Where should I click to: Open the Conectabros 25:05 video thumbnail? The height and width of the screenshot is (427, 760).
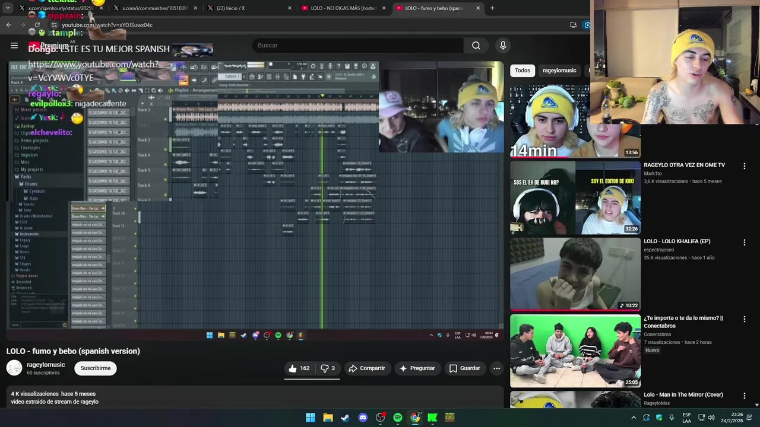pos(575,351)
